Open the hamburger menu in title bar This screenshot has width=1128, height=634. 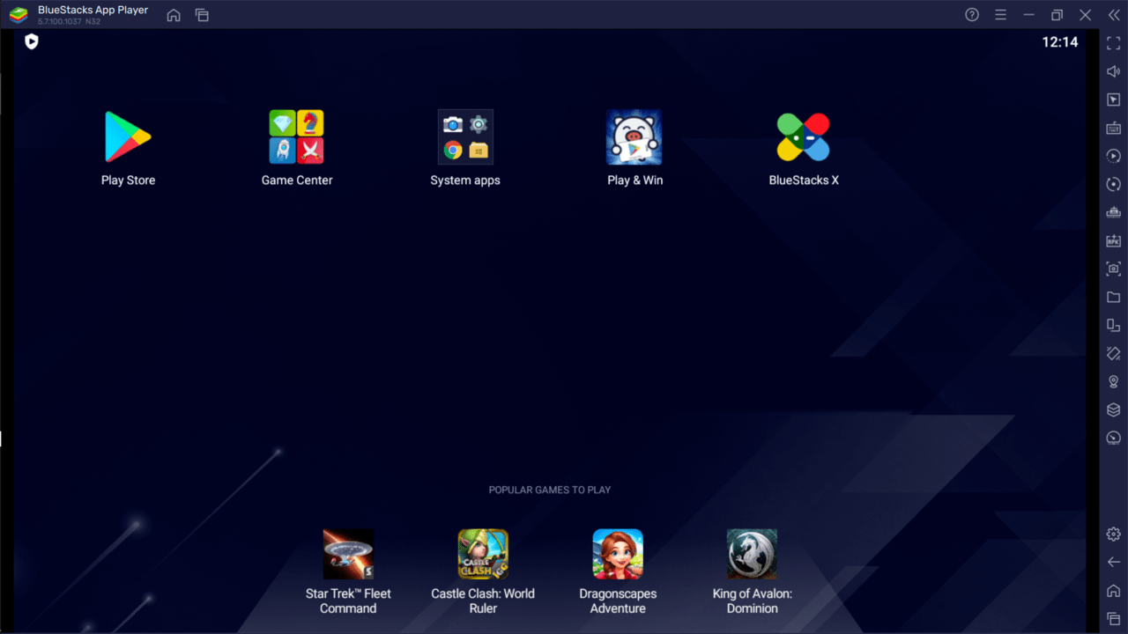pyautogui.click(x=1000, y=15)
